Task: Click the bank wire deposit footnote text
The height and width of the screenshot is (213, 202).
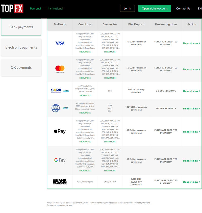Action: 98,203
